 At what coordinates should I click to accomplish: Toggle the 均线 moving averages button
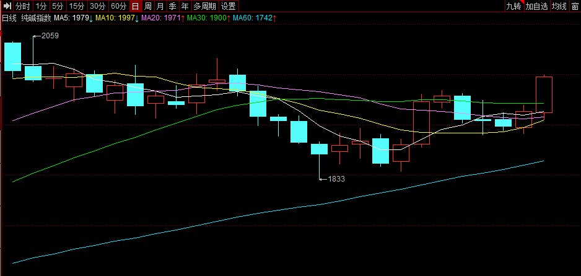(x=559, y=6)
